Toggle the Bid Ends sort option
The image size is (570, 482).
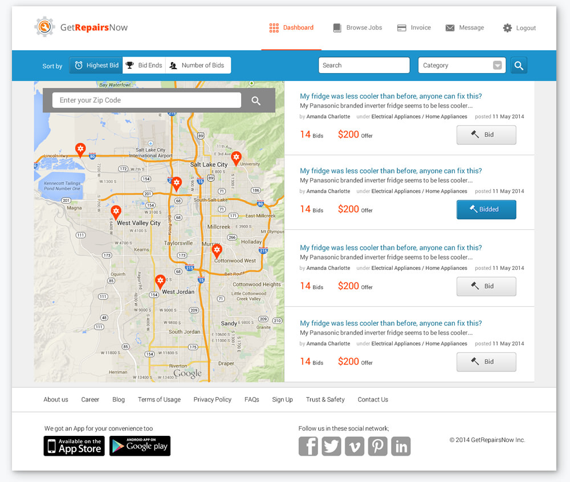[x=144, y=65]
